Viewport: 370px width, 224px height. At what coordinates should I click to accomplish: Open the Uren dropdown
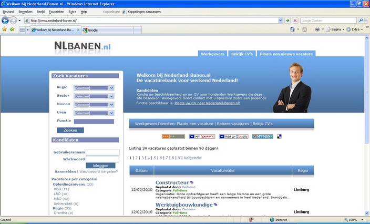94,113
